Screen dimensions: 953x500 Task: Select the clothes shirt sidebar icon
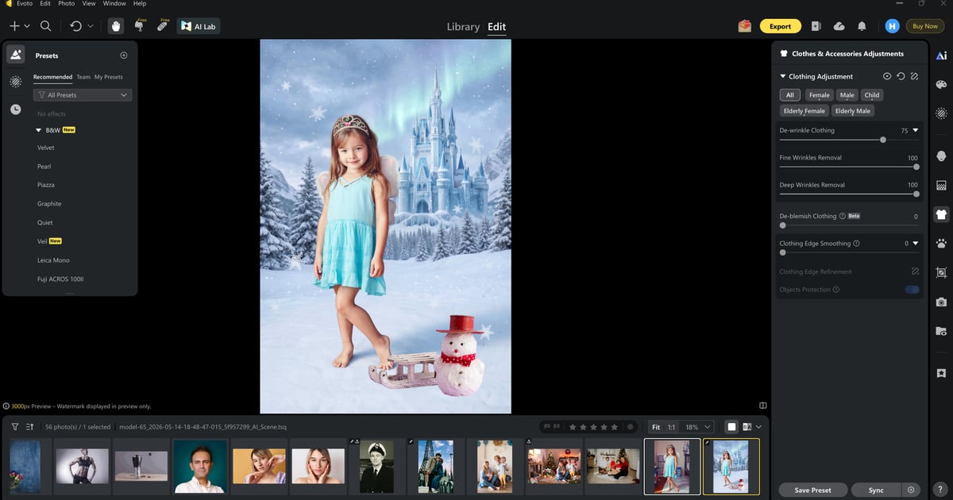[941, 214]
